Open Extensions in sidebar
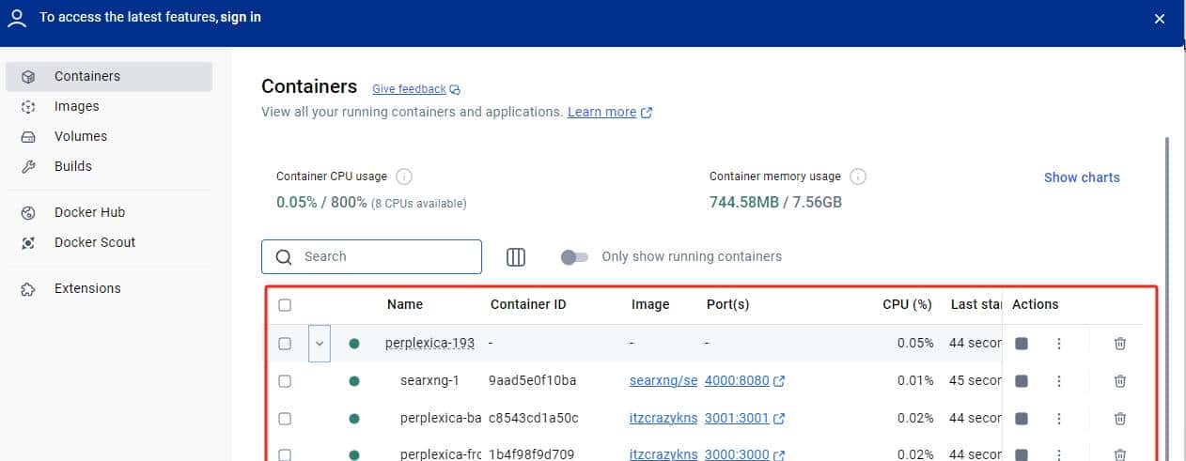The image size is (1186, 461). (x=109, y=288)
